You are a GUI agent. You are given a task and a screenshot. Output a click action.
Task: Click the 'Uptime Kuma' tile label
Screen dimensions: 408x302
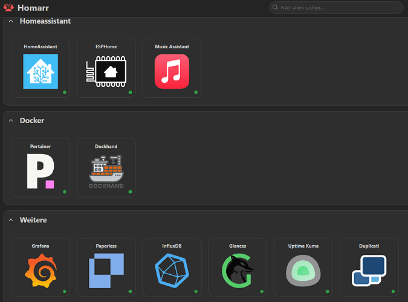303,246
